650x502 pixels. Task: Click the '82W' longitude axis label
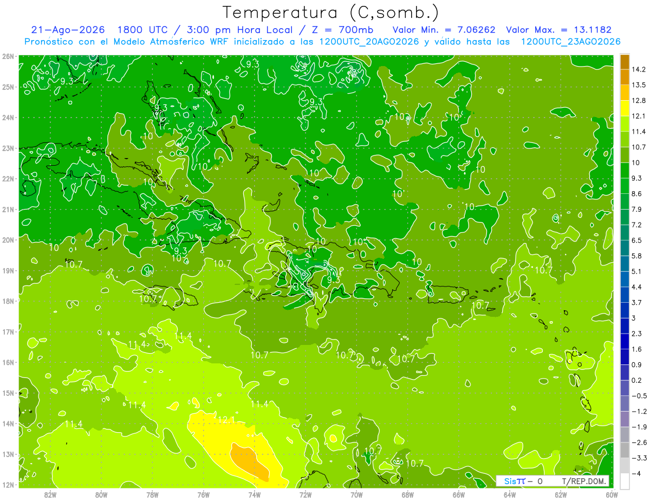pos(50,494)
